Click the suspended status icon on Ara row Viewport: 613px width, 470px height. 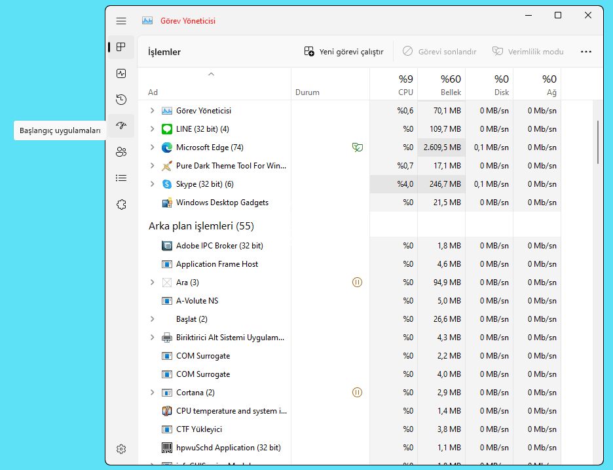pos(357,282)
